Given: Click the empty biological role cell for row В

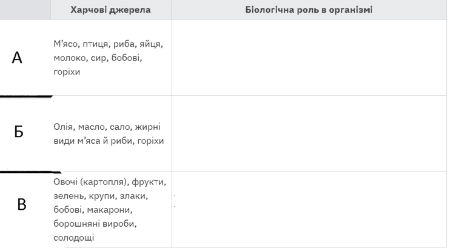Looking at the screenshot, I should (x=309, y=209).
